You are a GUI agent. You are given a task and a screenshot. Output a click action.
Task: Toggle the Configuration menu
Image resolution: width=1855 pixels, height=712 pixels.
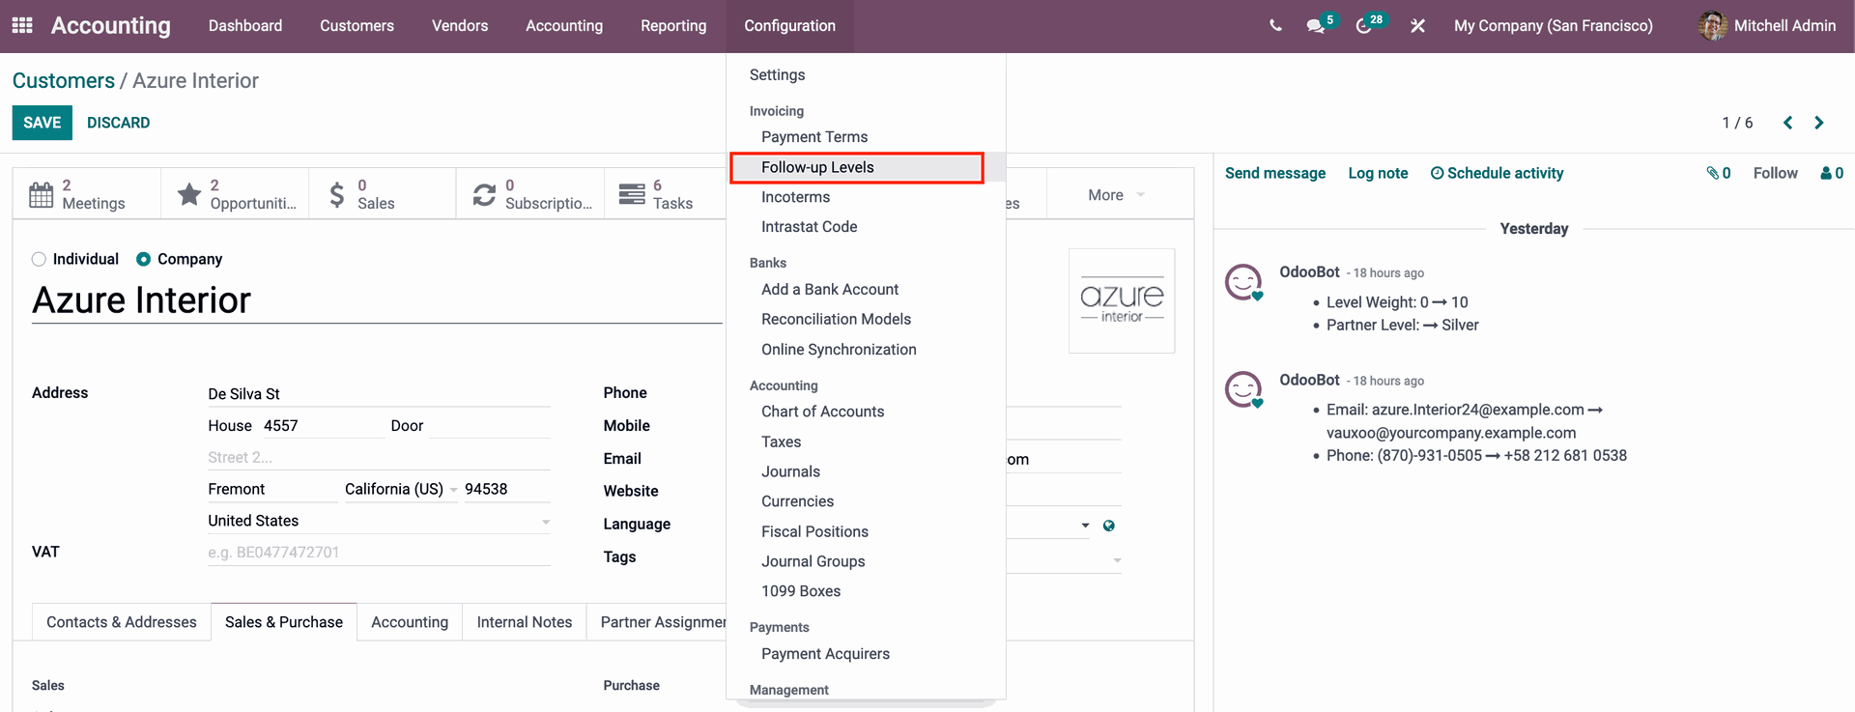coord(789,26)
